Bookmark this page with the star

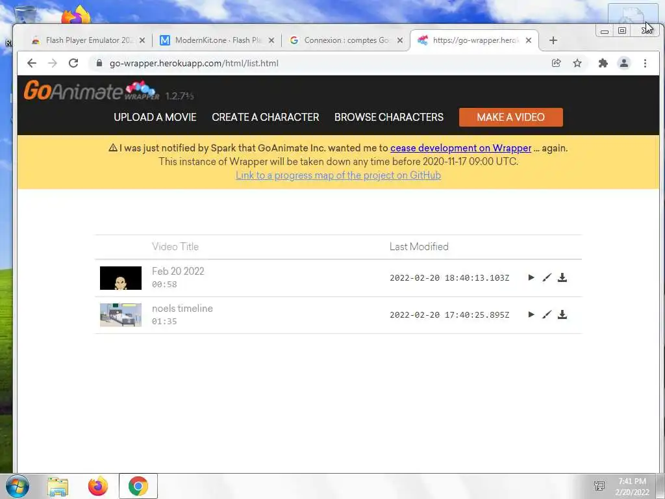pos(577,63)
